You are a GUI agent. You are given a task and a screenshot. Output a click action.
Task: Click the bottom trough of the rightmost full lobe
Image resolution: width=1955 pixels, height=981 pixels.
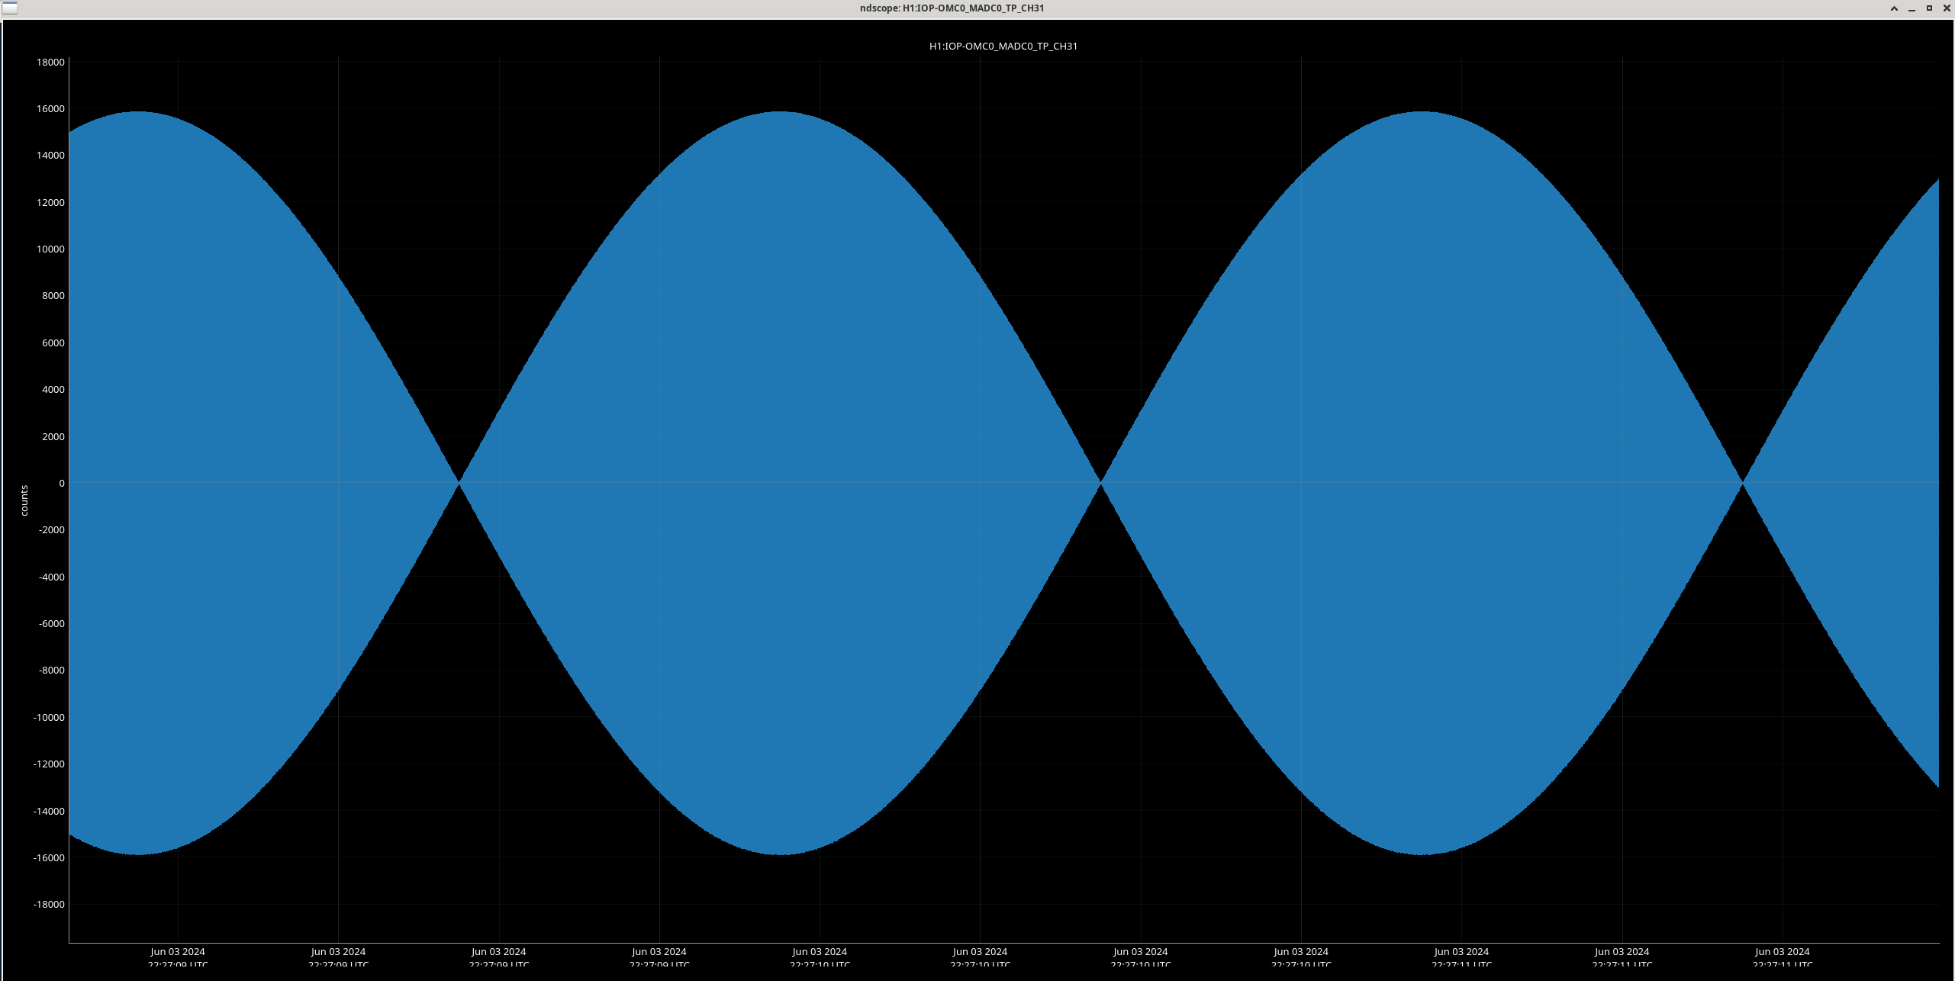1422,854
